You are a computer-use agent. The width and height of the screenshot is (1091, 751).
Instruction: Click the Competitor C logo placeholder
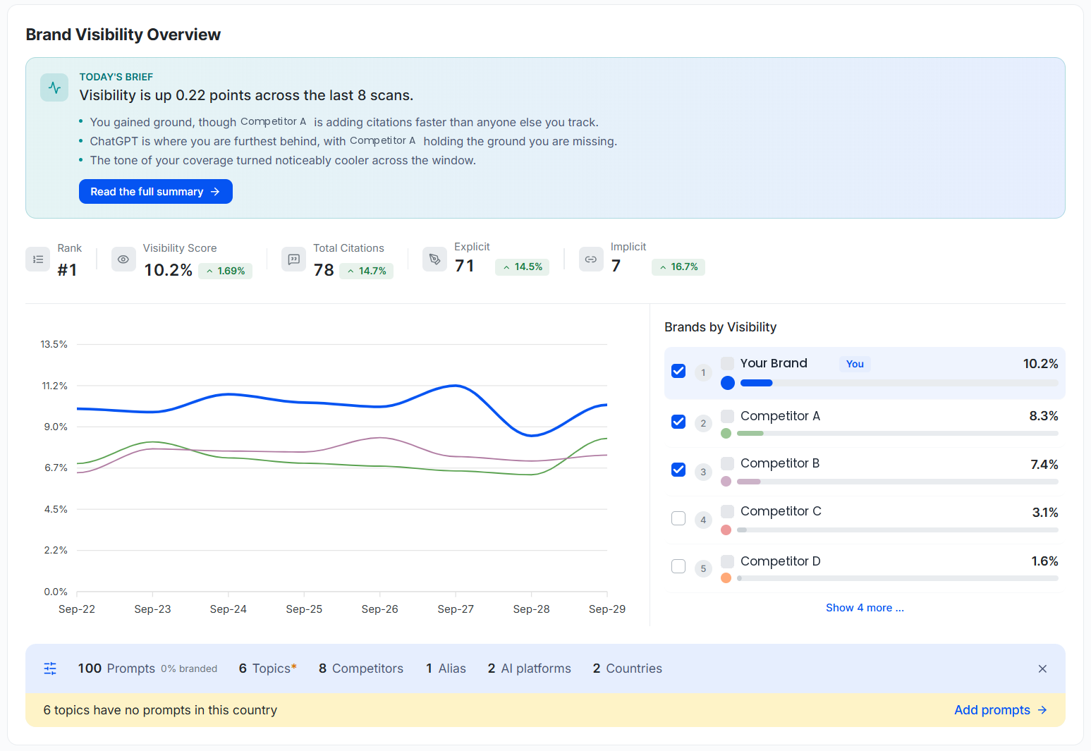727,511
